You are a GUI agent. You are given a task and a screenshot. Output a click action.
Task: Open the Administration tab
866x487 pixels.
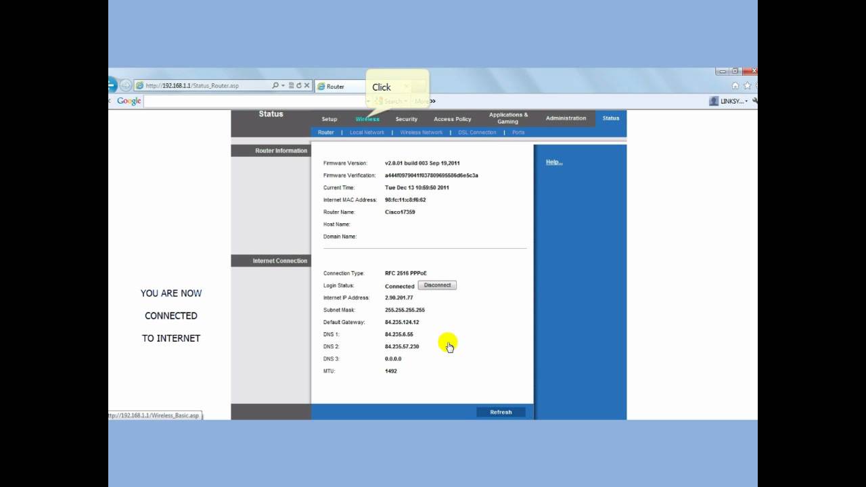pyautogui.click(x=566, y=118)
